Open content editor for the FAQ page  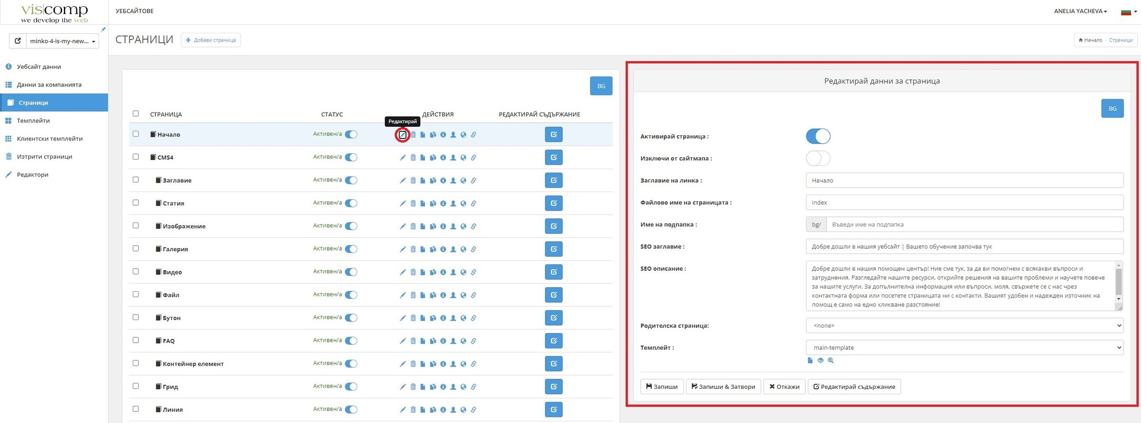tap(553, 340)
